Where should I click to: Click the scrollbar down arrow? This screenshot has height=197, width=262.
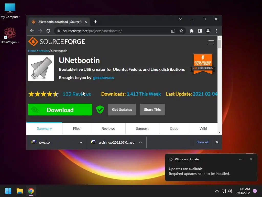point(220,133)
